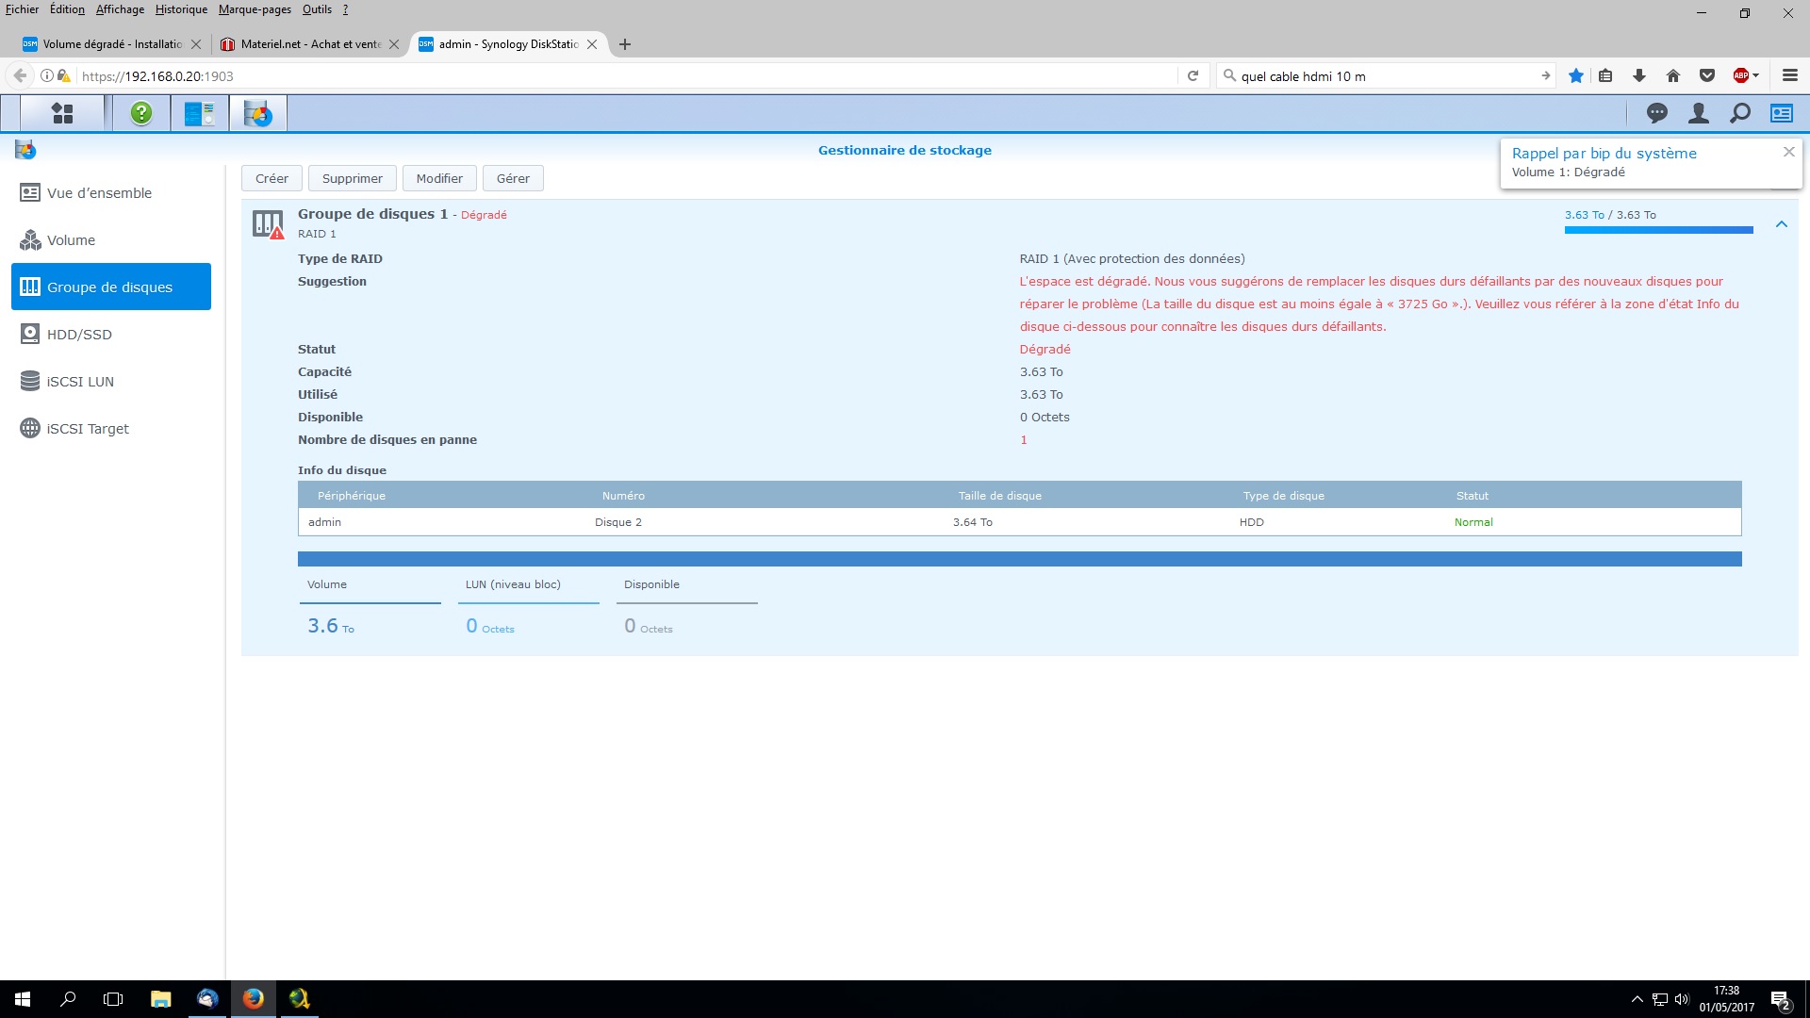Open the DSM main menu icon

62,113
